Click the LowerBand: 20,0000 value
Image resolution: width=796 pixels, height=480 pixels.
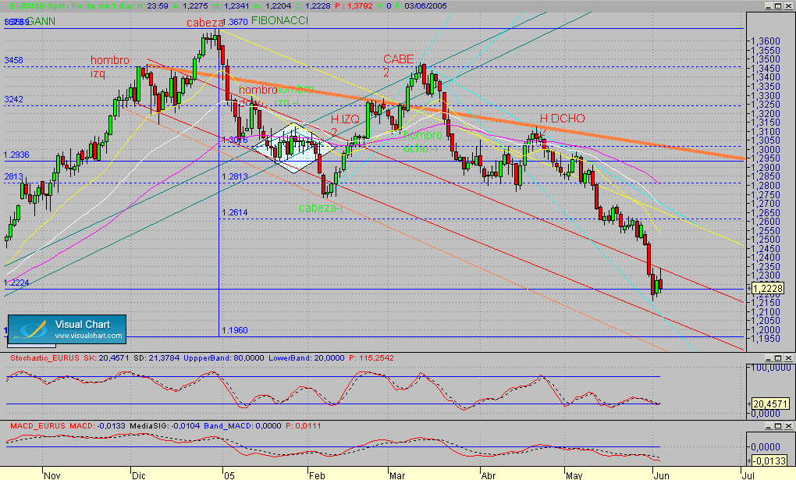[x=307, y=358]
